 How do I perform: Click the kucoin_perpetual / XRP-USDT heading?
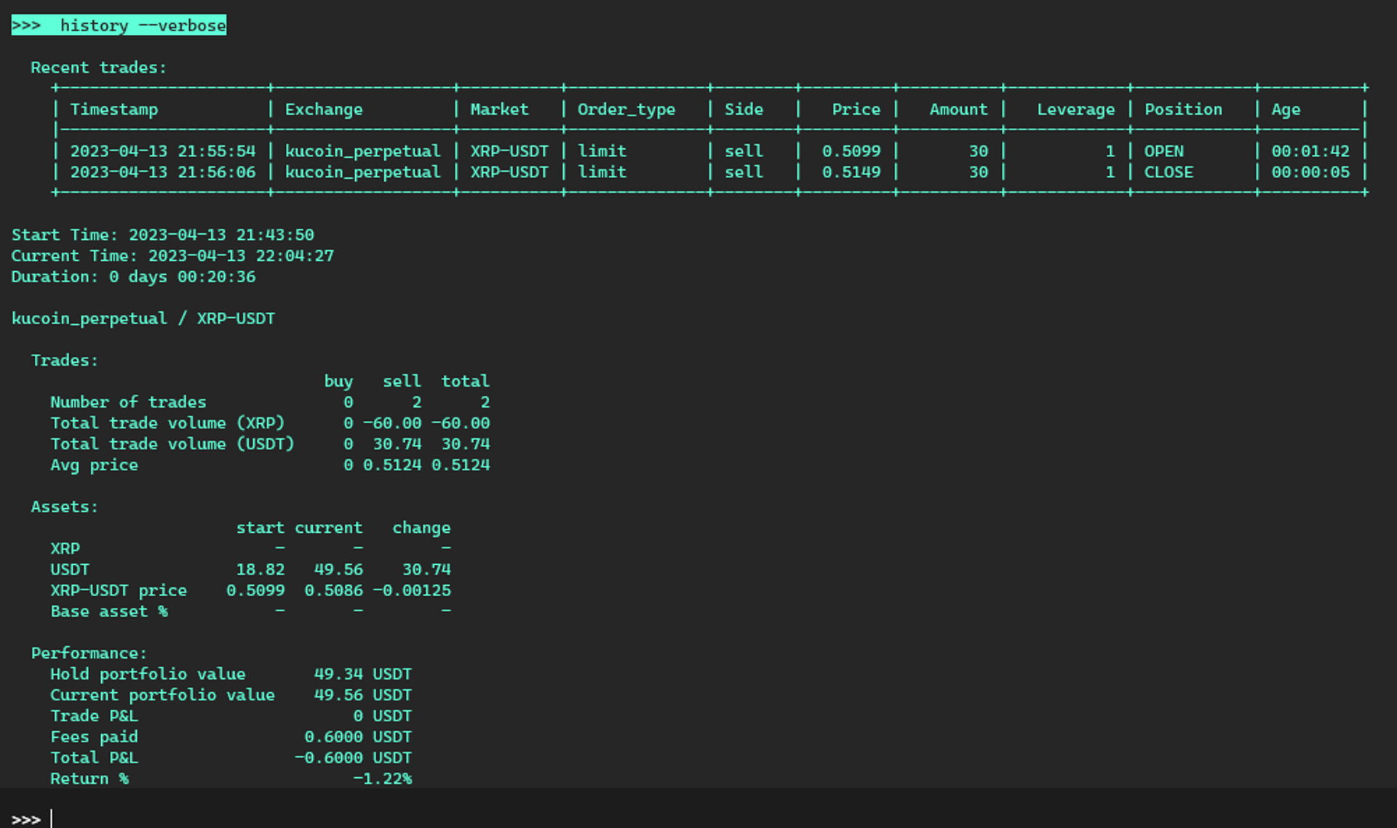[143, 318]
